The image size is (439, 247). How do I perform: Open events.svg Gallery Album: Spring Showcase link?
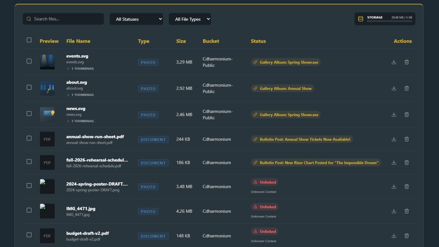286,62
